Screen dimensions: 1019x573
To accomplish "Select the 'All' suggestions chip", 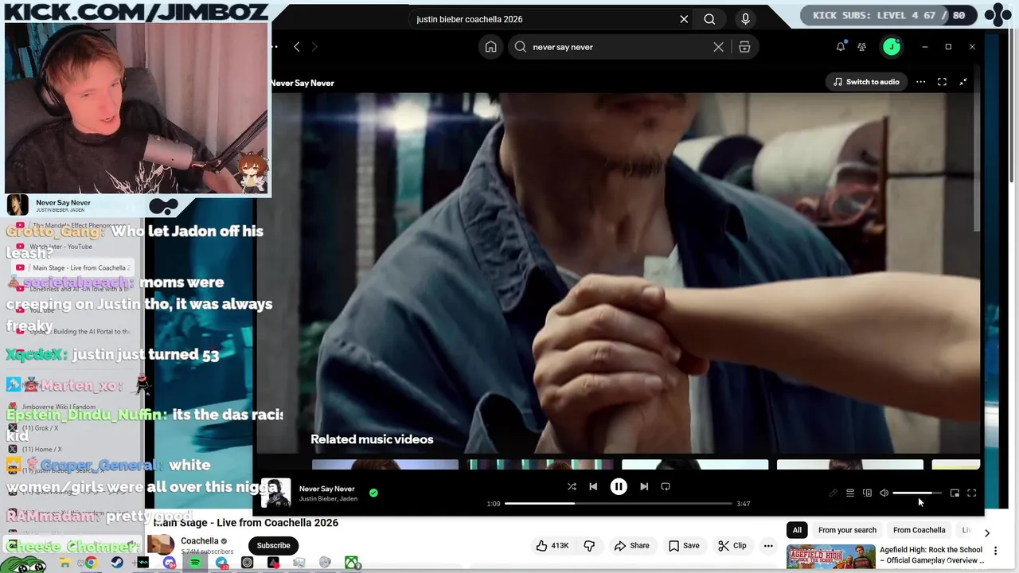I will pos(797,530).
